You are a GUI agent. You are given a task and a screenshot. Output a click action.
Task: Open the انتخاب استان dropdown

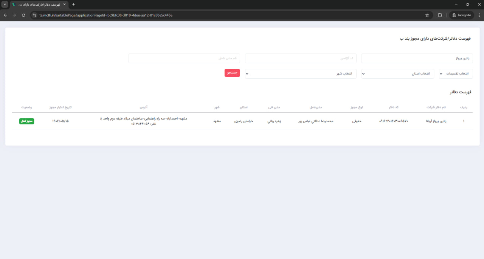tap(397, 74)
